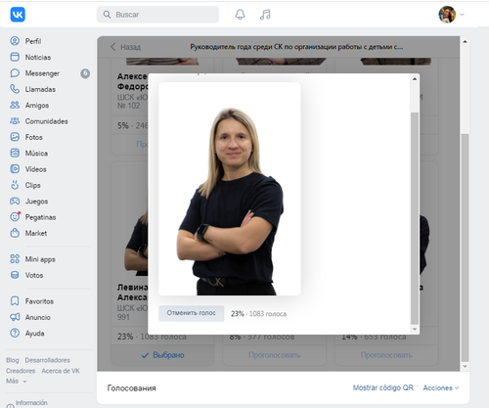
Task: Click the candidate photo in popup
Action: [230, 189]
